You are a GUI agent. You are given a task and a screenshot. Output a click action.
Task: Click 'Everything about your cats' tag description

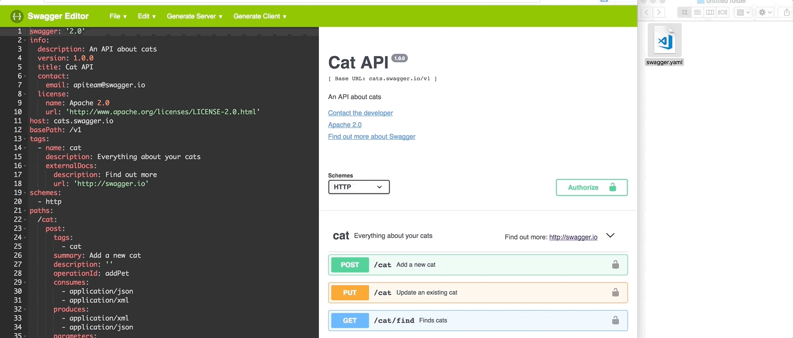[393, 236]
